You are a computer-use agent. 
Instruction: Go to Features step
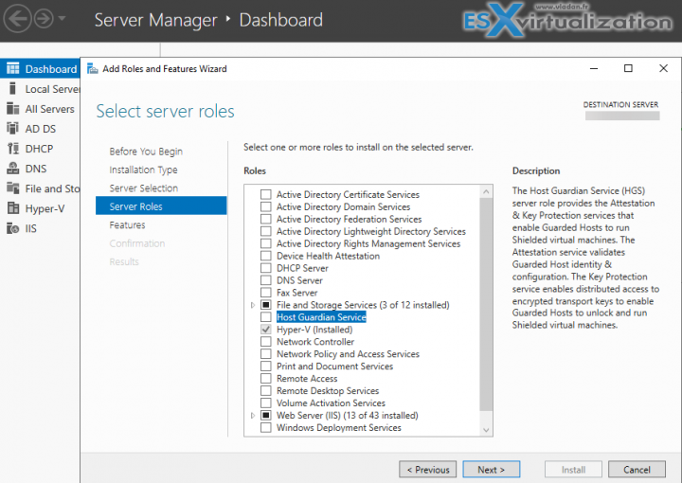point(127,224)
